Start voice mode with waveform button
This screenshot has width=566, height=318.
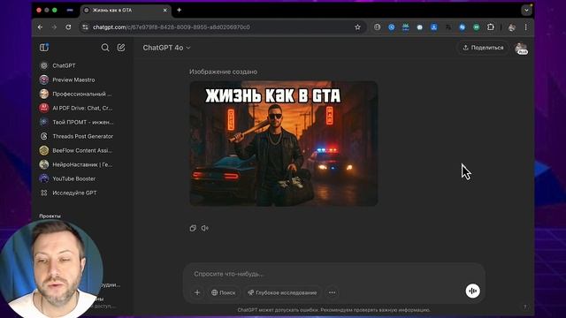pyautogui.click(x=472, y=291)
